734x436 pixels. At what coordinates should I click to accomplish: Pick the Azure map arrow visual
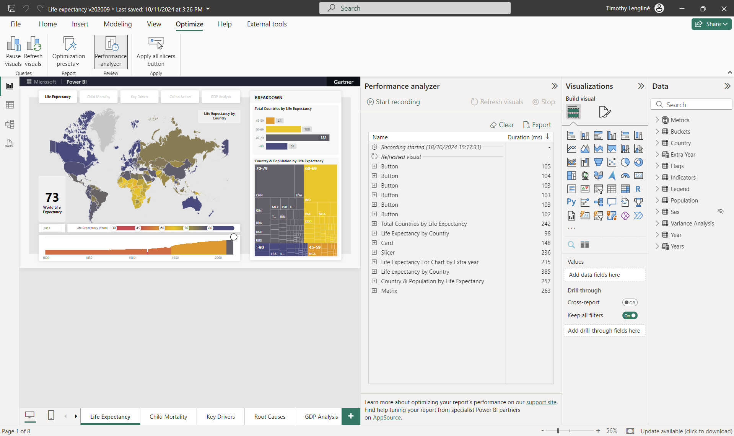coord(612,176)
